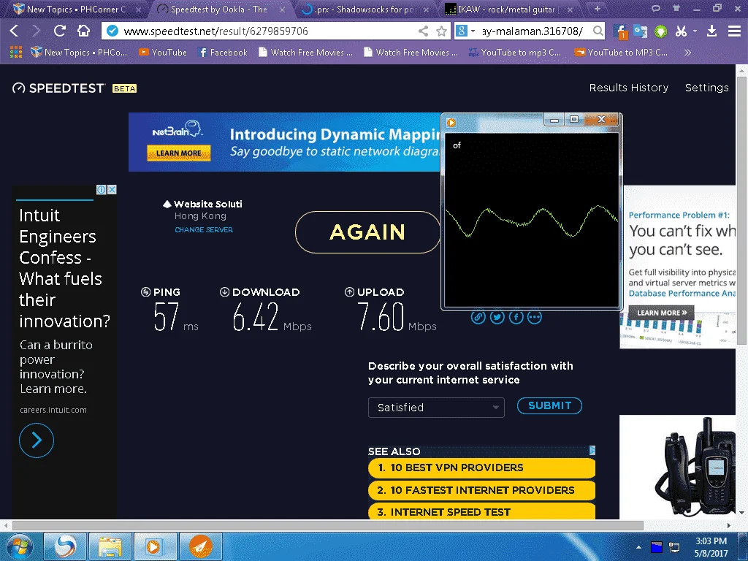This screenshot has width=748, height=561.
Task: Open search engine dropdown arrow
Action: coord(473,31)
